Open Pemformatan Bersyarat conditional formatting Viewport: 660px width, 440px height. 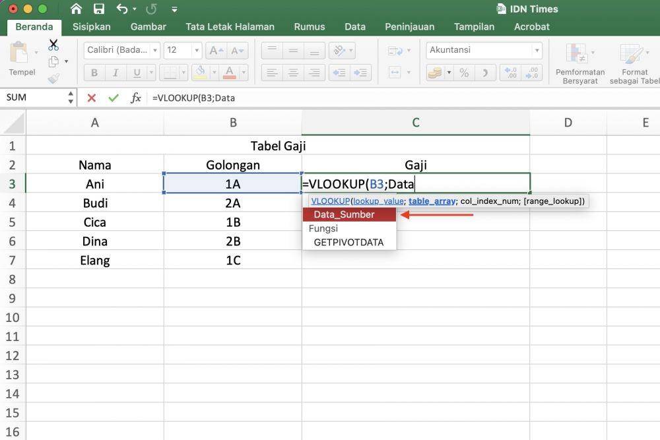click(580, 63)
